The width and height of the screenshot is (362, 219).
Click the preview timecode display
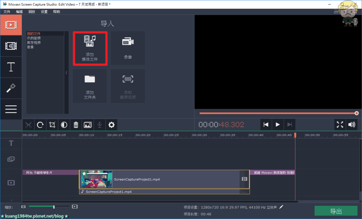pos(221,125)
